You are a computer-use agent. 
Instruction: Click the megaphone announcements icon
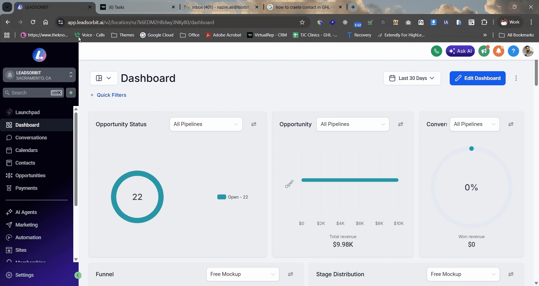[484, 51]
